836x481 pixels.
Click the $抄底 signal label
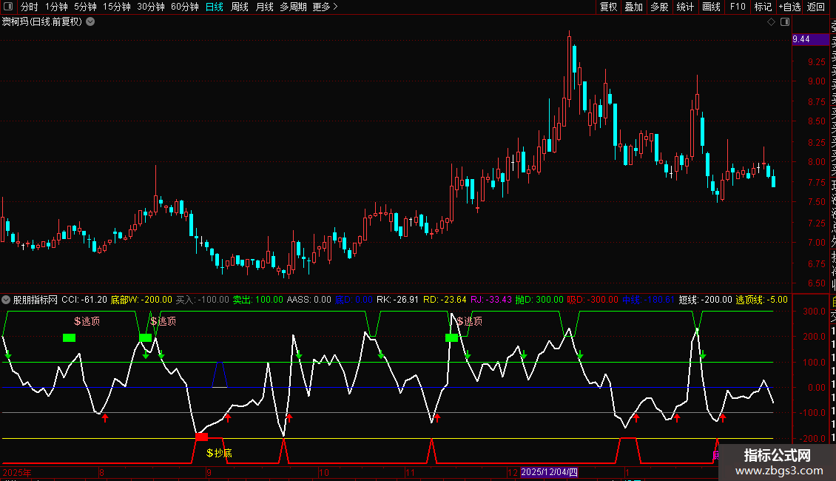point(219,453)
